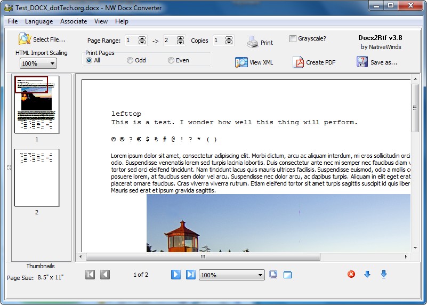Open the Language menu
This screenshot has height=305, width=427.
point(39,21)
